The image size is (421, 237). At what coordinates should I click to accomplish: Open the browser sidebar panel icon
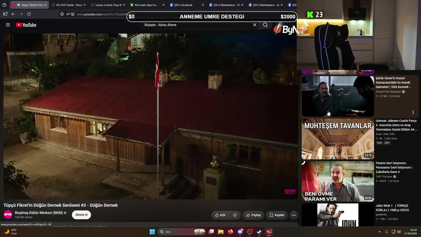coord(5,14)
